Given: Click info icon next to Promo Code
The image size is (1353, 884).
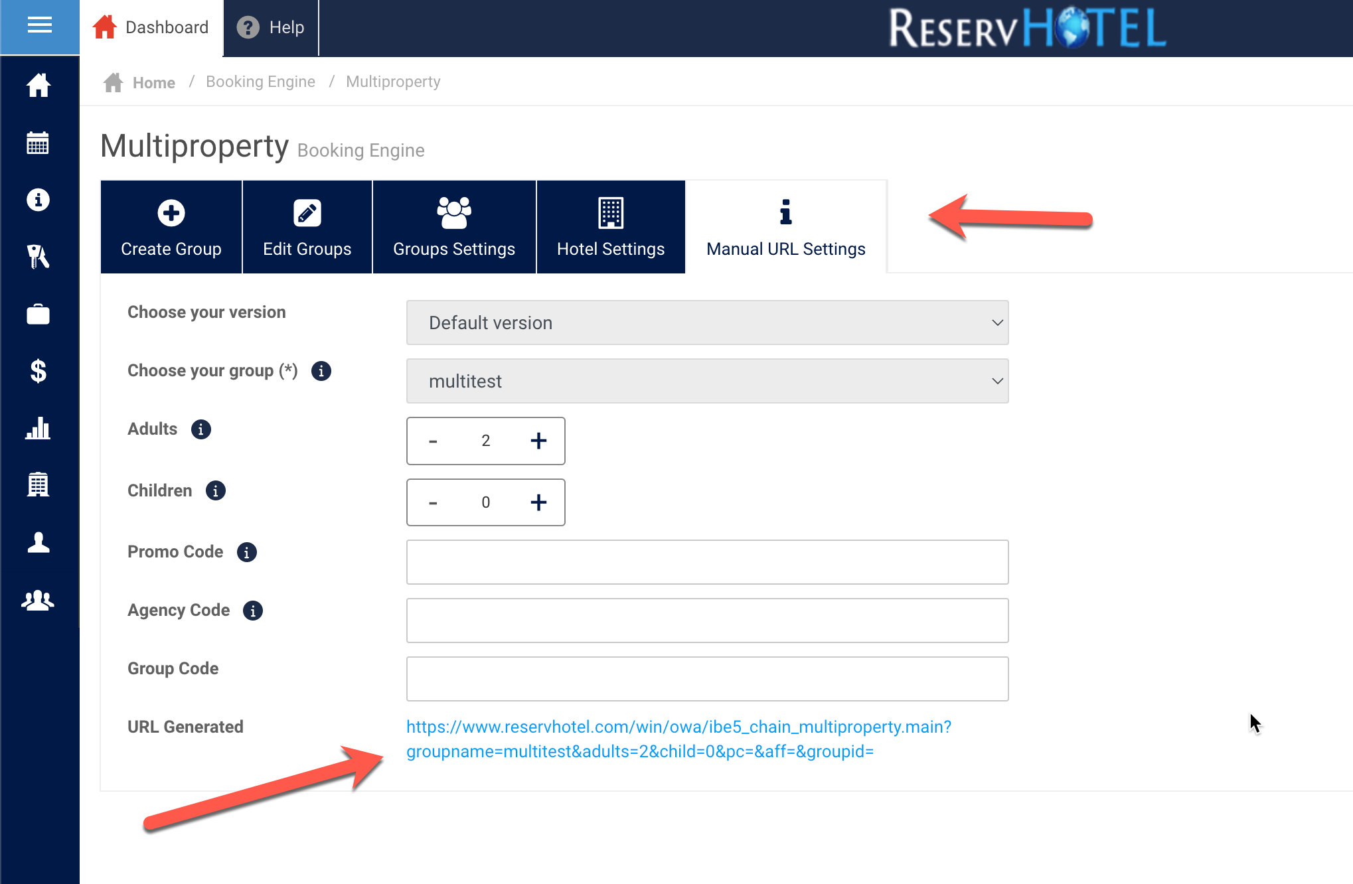Looking at the screenshot, I should click(247, 552).
